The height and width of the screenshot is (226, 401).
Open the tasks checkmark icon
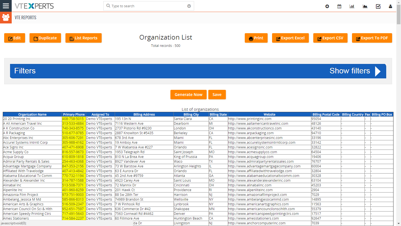pyautogui.click(x=378, y=6)
